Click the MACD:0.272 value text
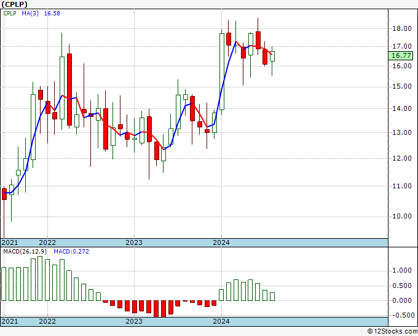Image resolution: width=418 pixels, height=336 pixels. [x=71, y=252]
